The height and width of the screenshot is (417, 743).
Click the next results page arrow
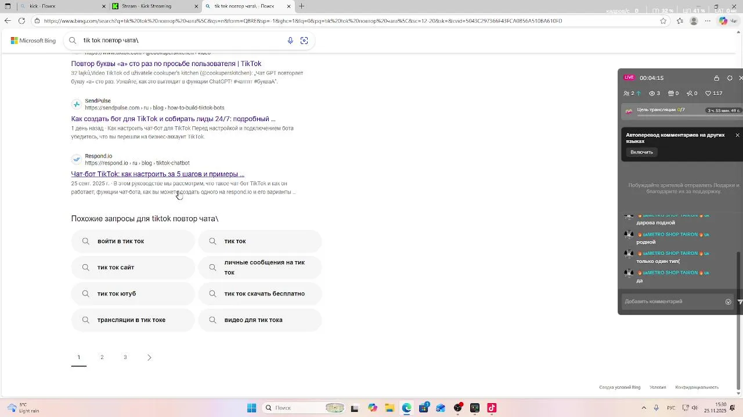click(x=149, y=357)
